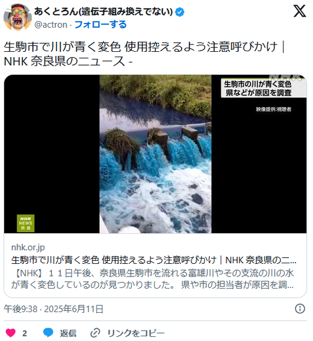Image resolution: width=313 pixels, height=341 pixels.
Task: Open the nhk.or.jp domain link
Action: click(x=28, y=247)
